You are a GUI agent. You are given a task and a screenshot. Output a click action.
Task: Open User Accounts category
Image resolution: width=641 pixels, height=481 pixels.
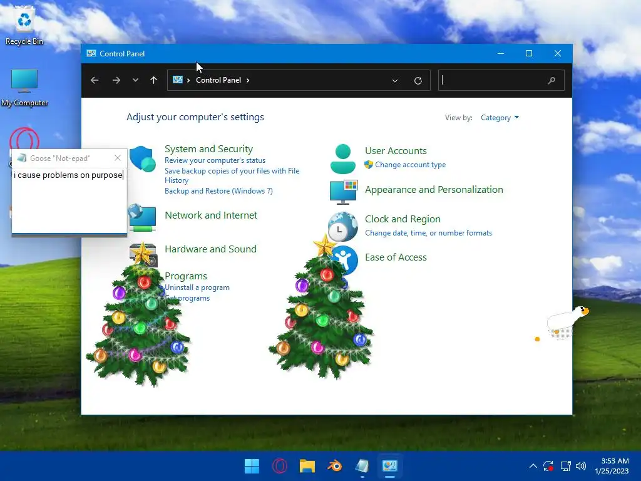pyautogui.click(x=396, y=150)
